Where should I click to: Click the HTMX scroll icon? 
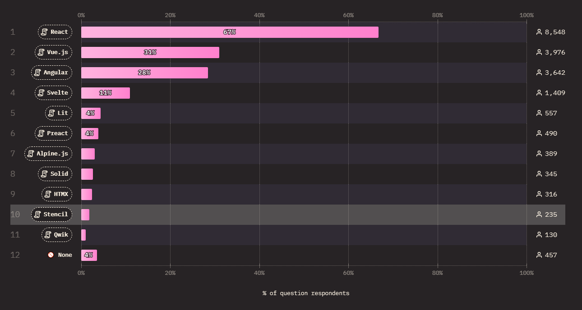[x=48, y=194]
